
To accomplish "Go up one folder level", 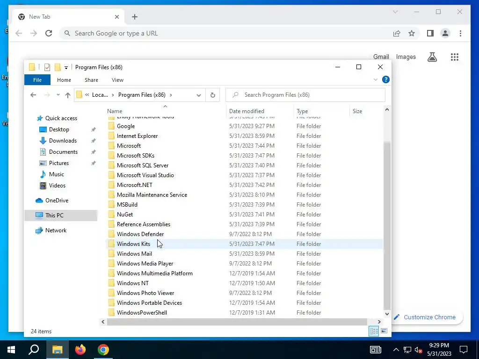I will (68, 95).
